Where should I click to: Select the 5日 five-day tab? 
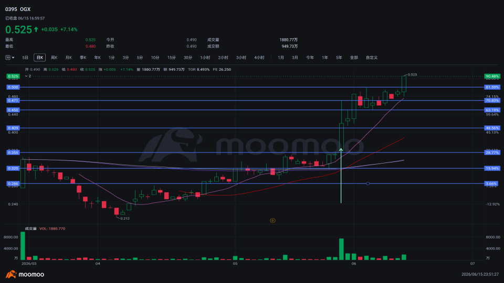click(25, 58)
